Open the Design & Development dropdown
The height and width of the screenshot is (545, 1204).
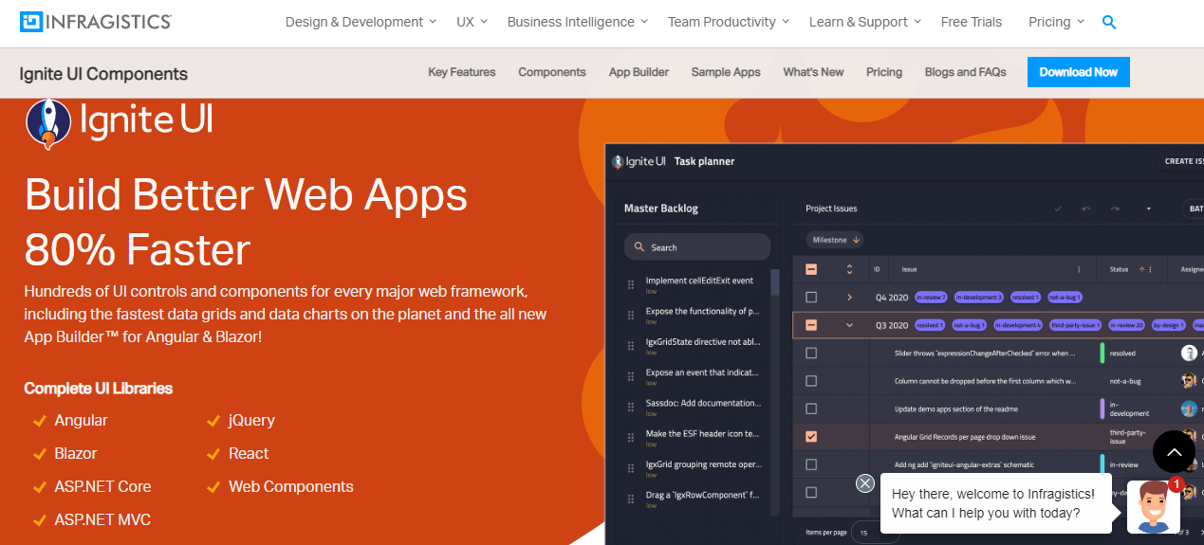point(361,22)
